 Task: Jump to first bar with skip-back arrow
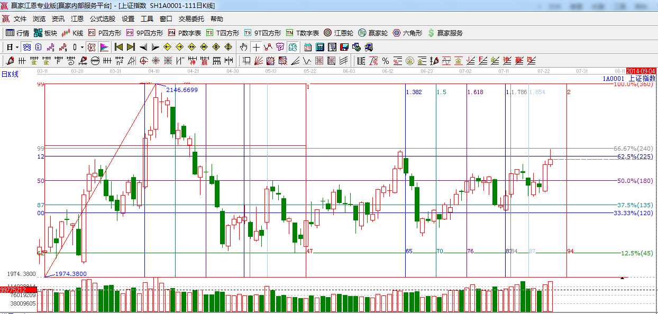pos(119,47)
